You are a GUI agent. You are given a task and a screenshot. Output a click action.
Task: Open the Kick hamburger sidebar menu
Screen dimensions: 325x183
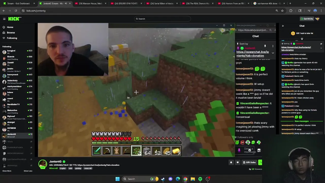coord(4,19)
